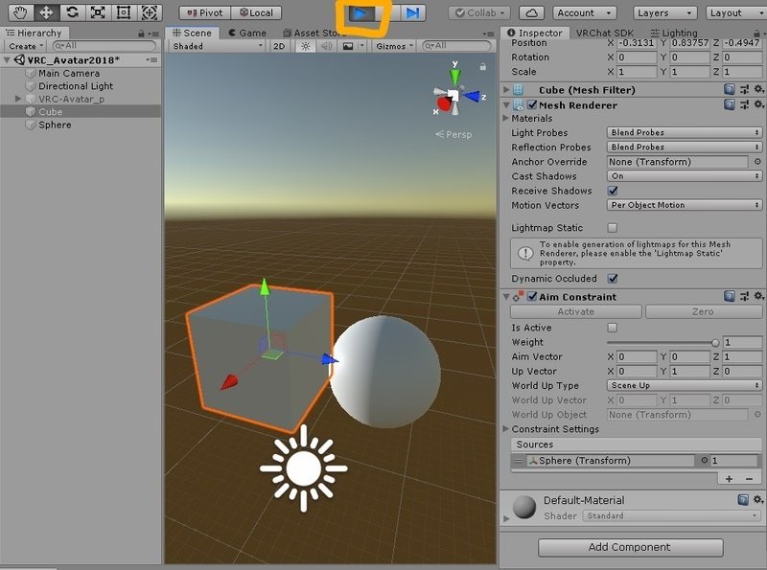Switch the Scene view to 2D mode

[x=280, y=45]
